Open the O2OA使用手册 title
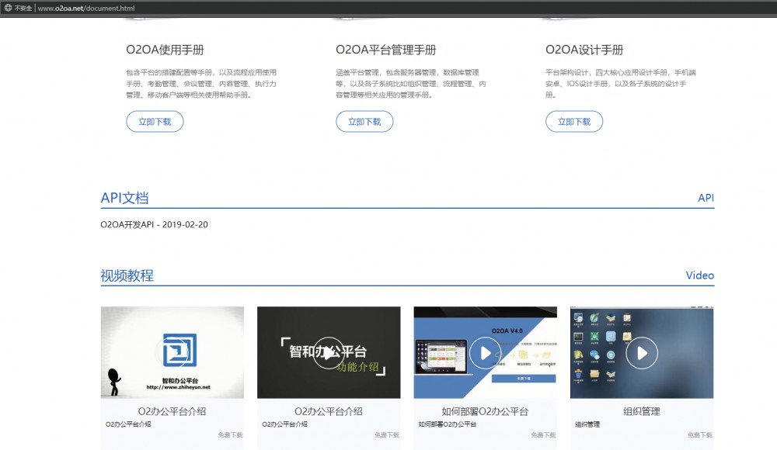Viewport: 777px width, 450px height. [165, 50]
